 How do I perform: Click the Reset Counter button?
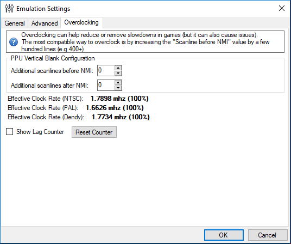94,132
